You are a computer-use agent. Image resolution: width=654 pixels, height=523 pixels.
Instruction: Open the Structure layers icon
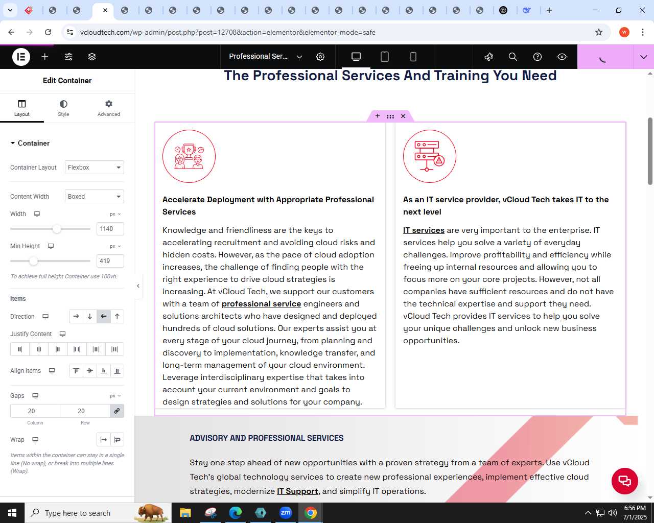(x=92, y=57)
